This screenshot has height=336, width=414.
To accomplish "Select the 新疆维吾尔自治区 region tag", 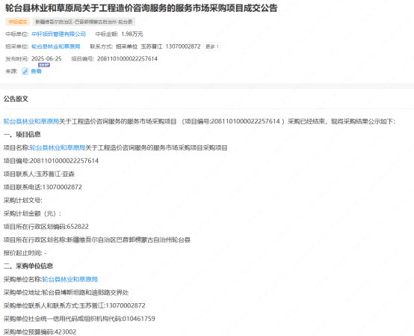I will (x=84, y=22).
